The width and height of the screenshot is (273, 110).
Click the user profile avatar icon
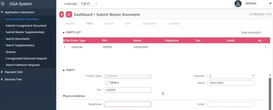click(x=238, y=4)
